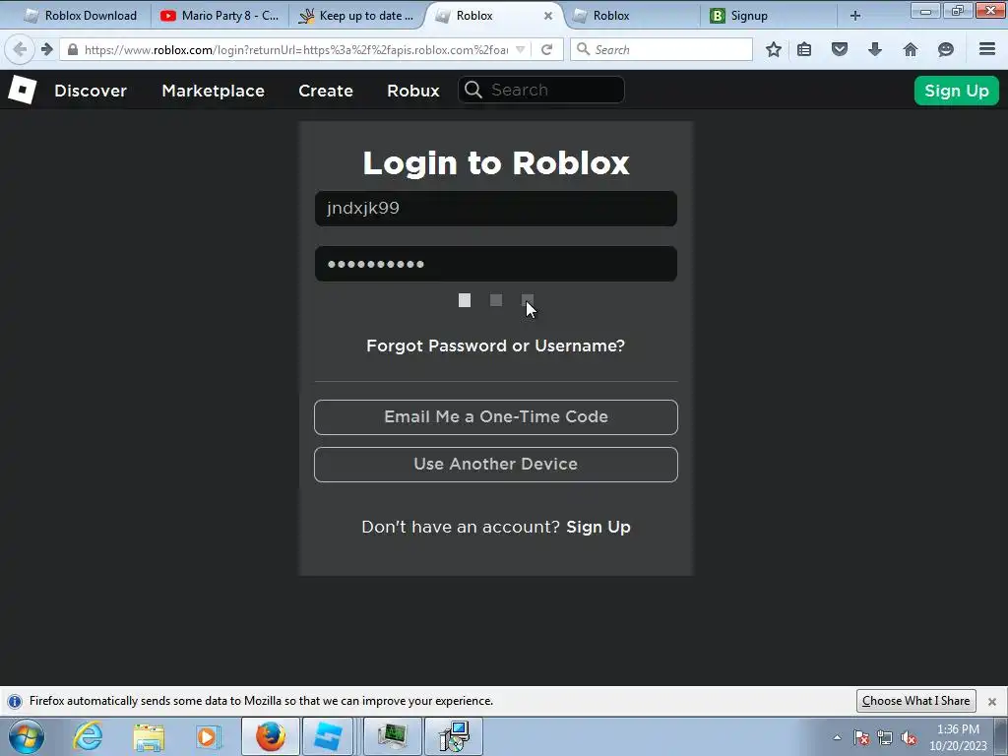Switch to the second Roblox tab
The image size is (1008, 756).
(x=631, y=16)
